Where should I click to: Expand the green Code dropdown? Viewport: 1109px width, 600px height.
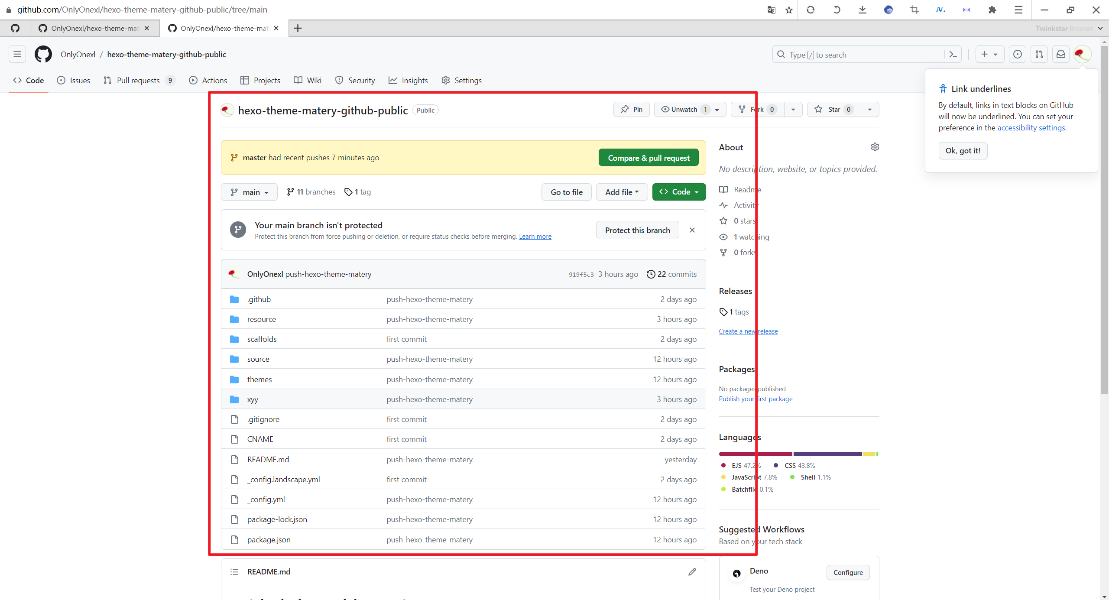(x=679, y=192)
